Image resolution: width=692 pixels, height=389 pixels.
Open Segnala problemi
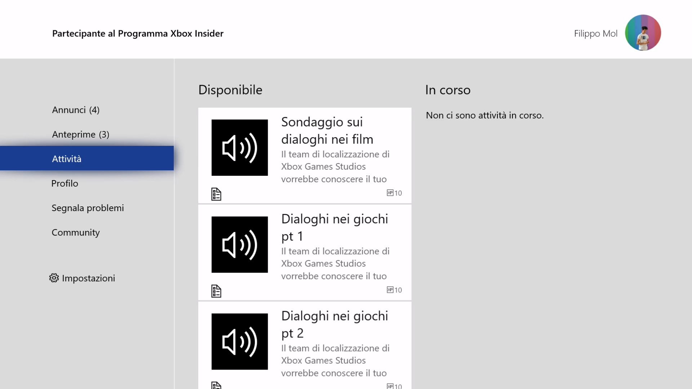tap(86, 208)
